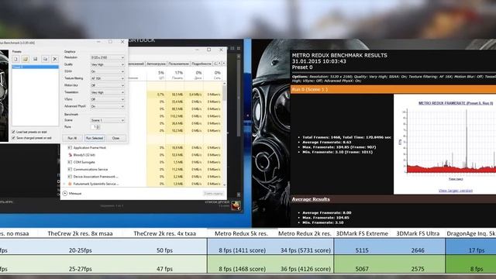Switch to the Подробности tab

click(x=201, y=64)
